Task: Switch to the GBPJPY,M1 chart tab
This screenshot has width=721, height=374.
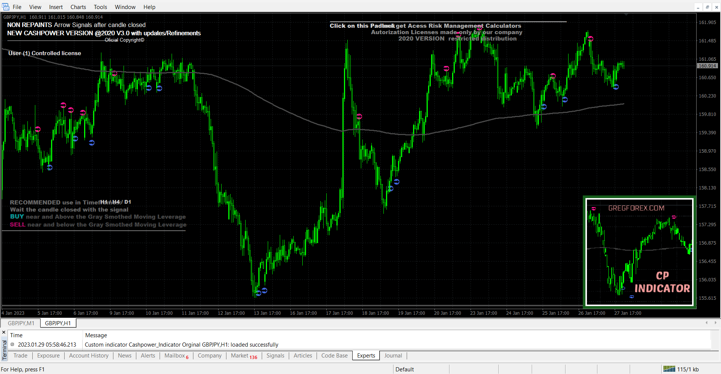Action: 21,323
